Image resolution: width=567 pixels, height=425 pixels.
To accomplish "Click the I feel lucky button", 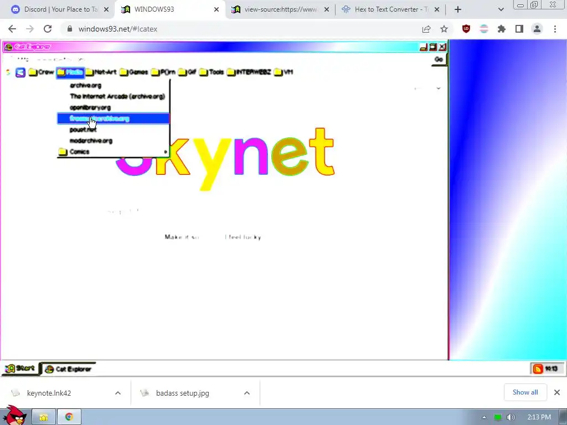I will tap(243, 237).
